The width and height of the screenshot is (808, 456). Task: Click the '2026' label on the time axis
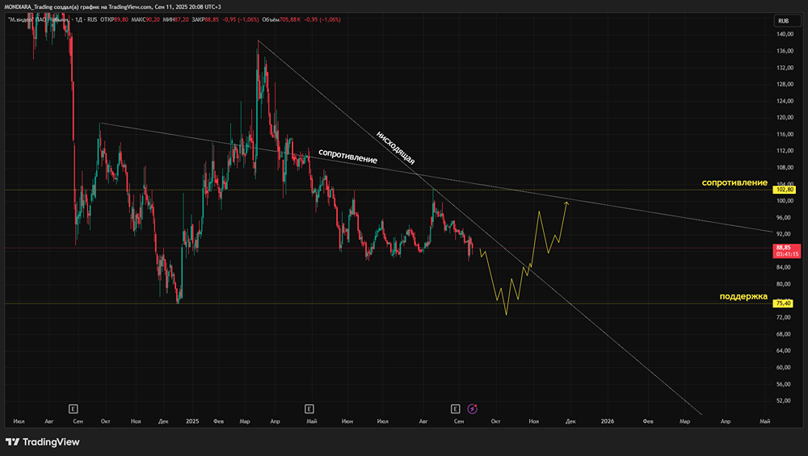tap(608, 421)
